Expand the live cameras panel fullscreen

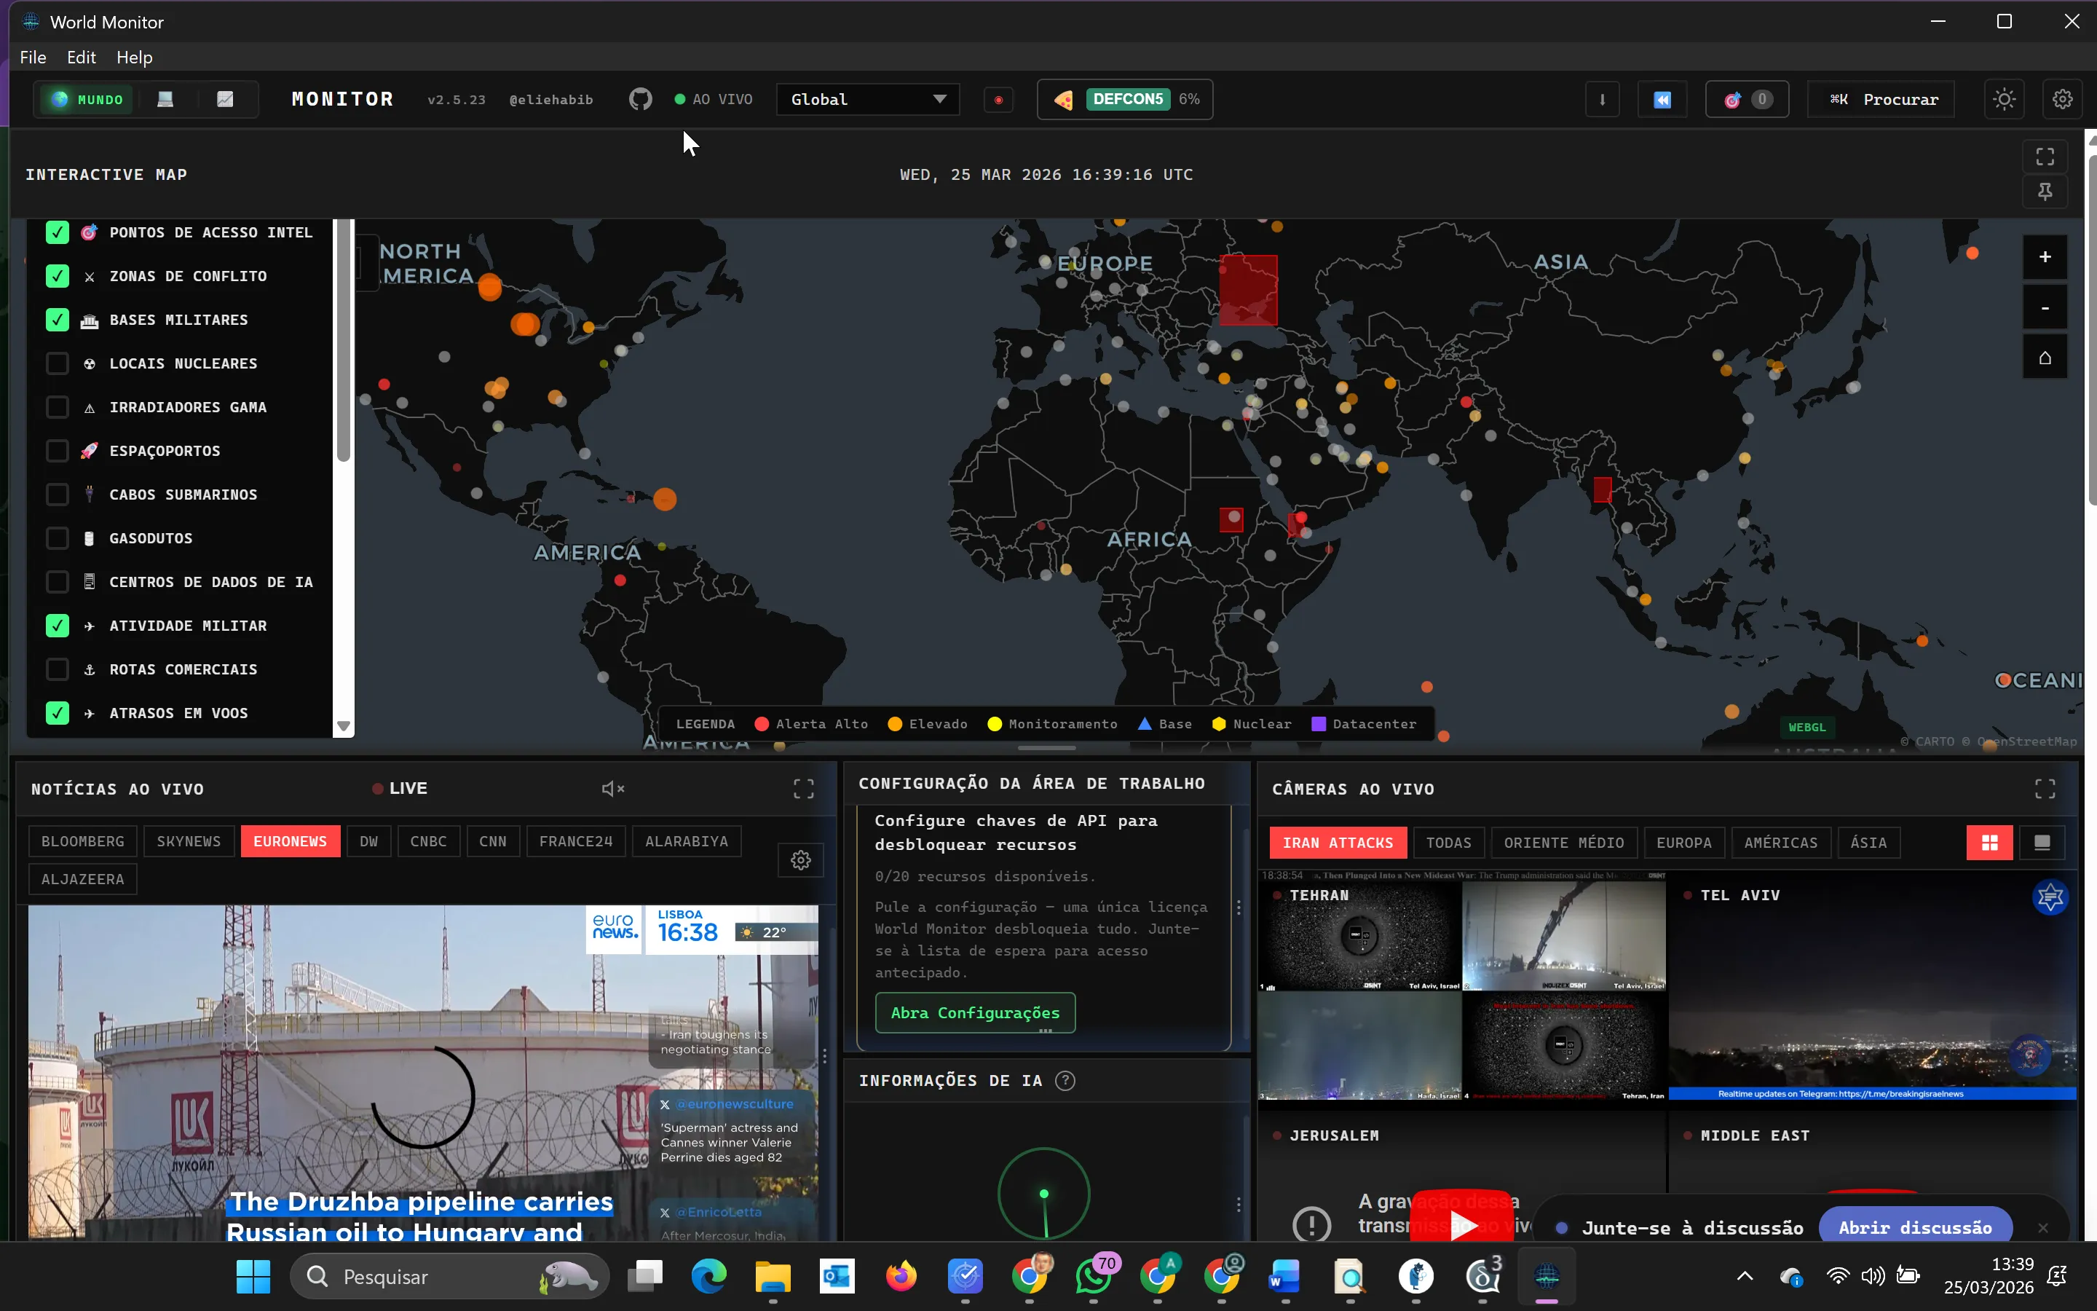tap(2045, 788)
